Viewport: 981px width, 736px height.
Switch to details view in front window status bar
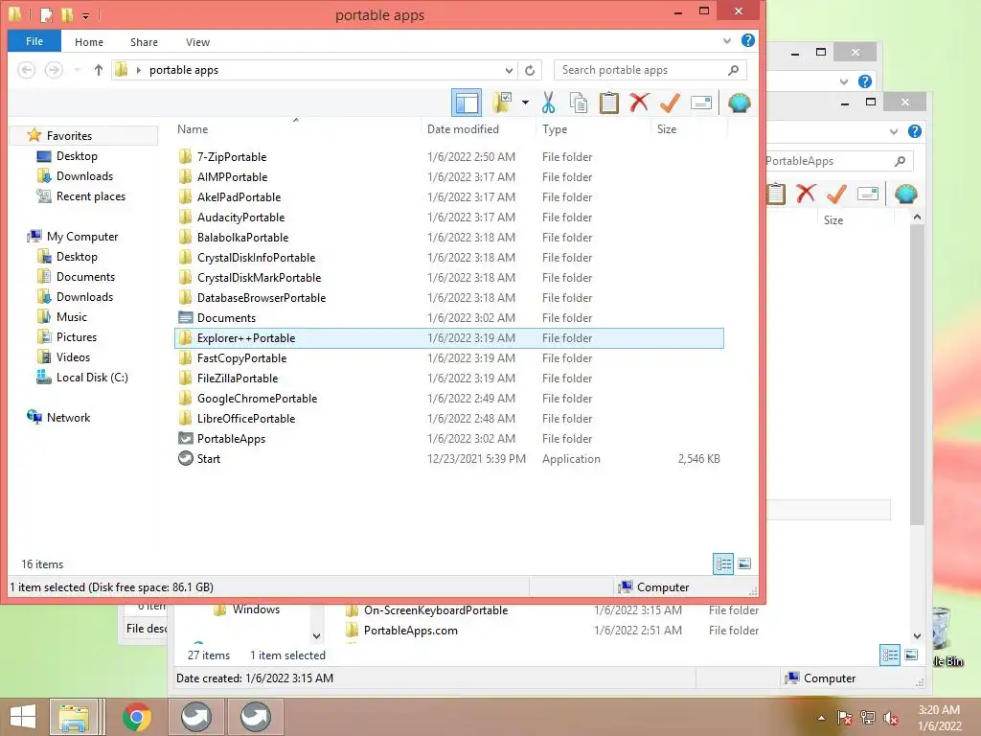[x=723, y=563]
